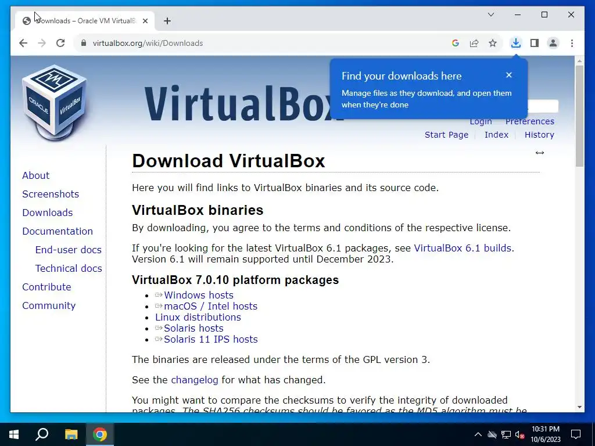Viewport: 595px width, 446px height.
Task: Select the Downloads – Oracle VM VirtualBox tab
Action: click(85, 21)
